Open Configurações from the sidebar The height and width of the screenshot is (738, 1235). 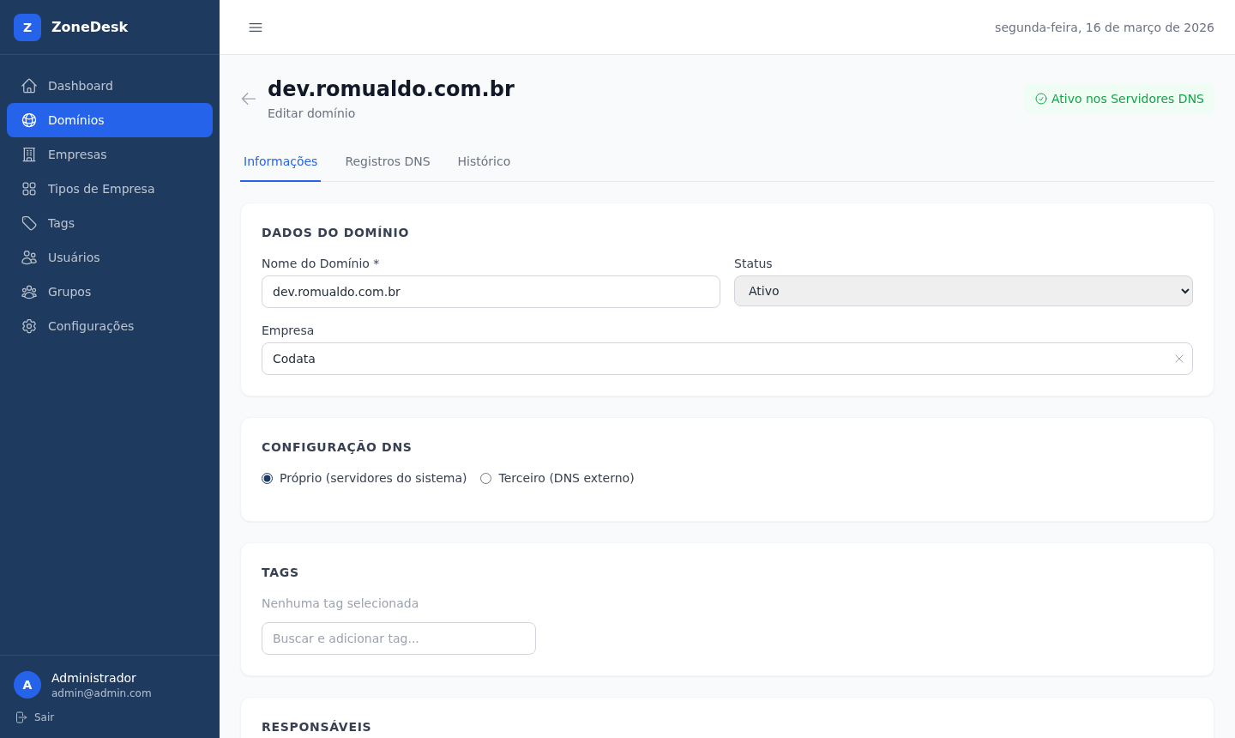click(x=91, y=326)
